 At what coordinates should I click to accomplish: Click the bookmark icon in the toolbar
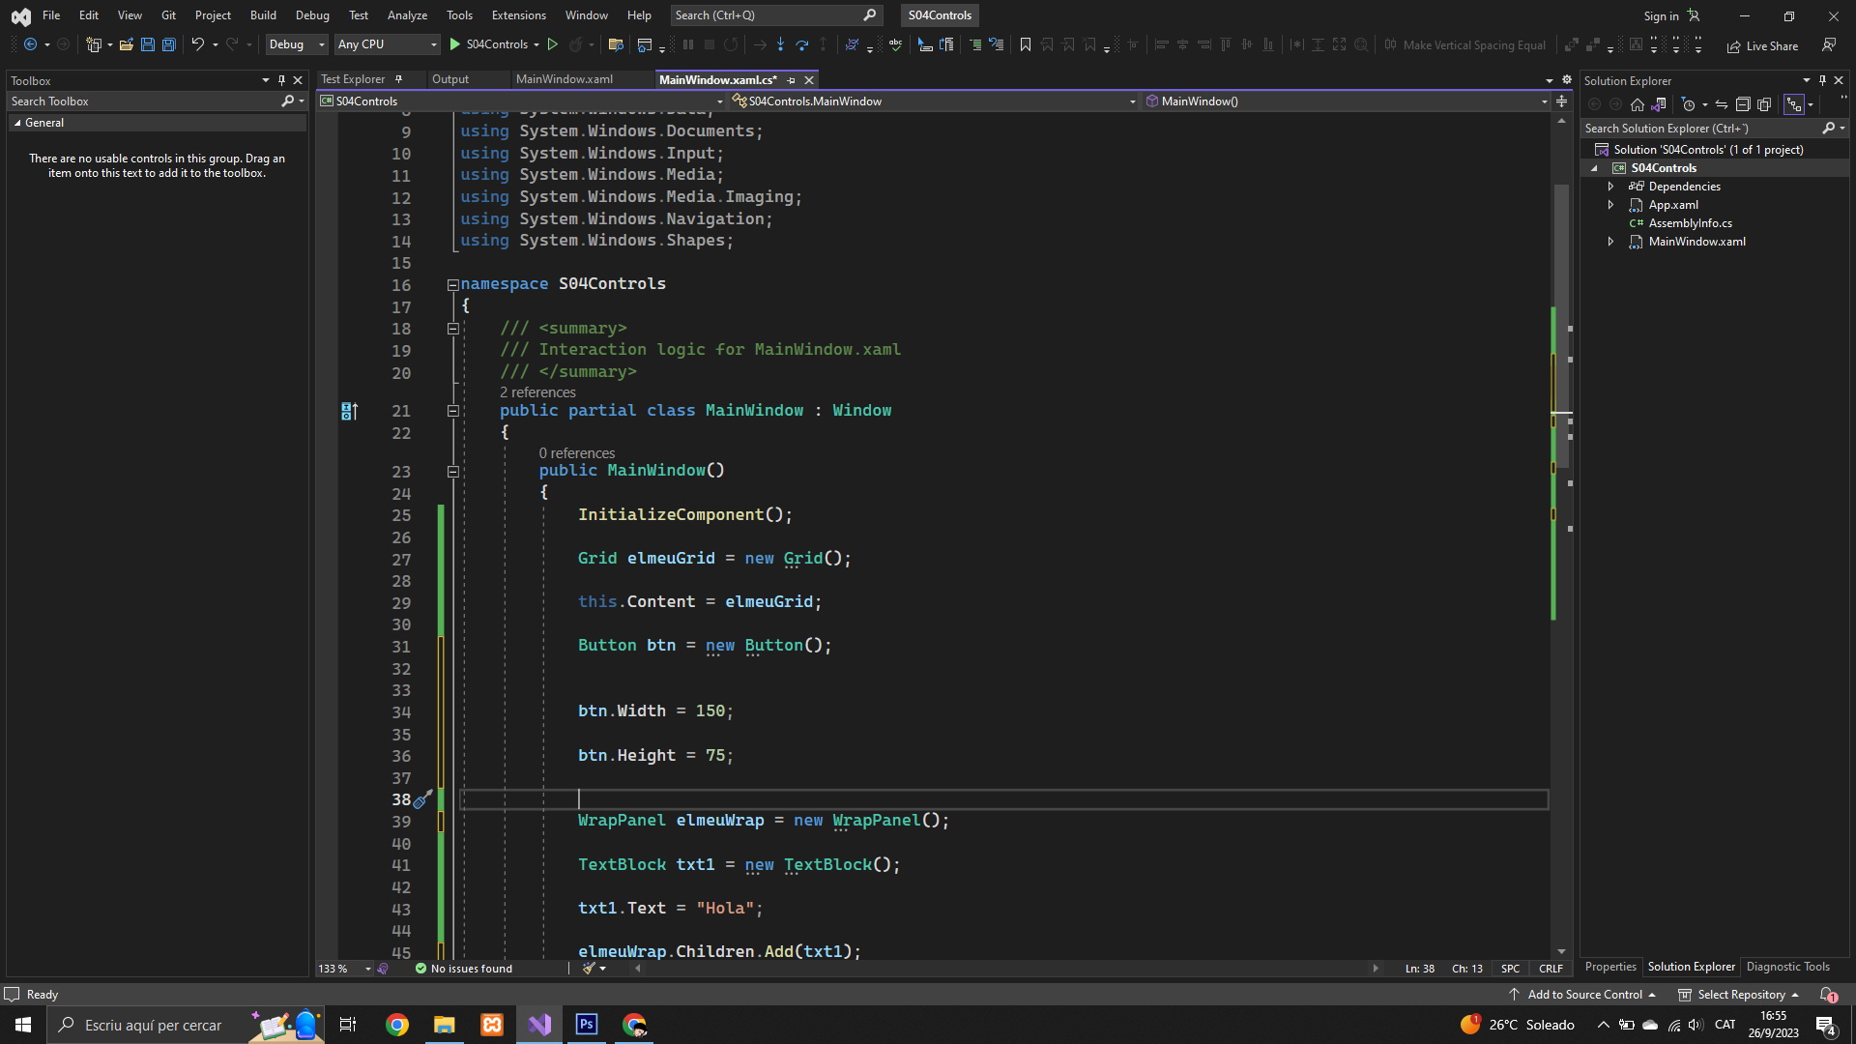(1026, 44)
